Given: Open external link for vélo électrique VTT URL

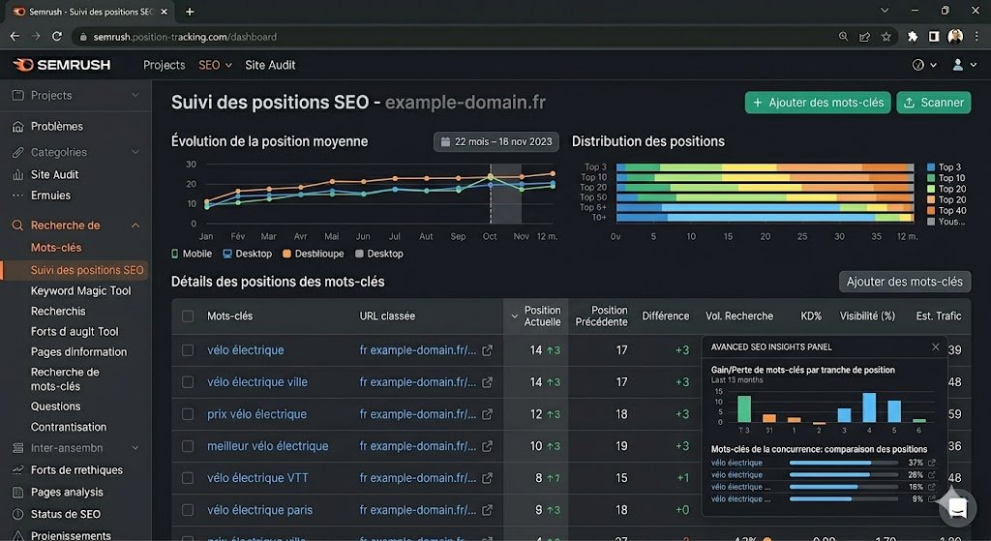Looking at the screenshot, I should point(488,478).
